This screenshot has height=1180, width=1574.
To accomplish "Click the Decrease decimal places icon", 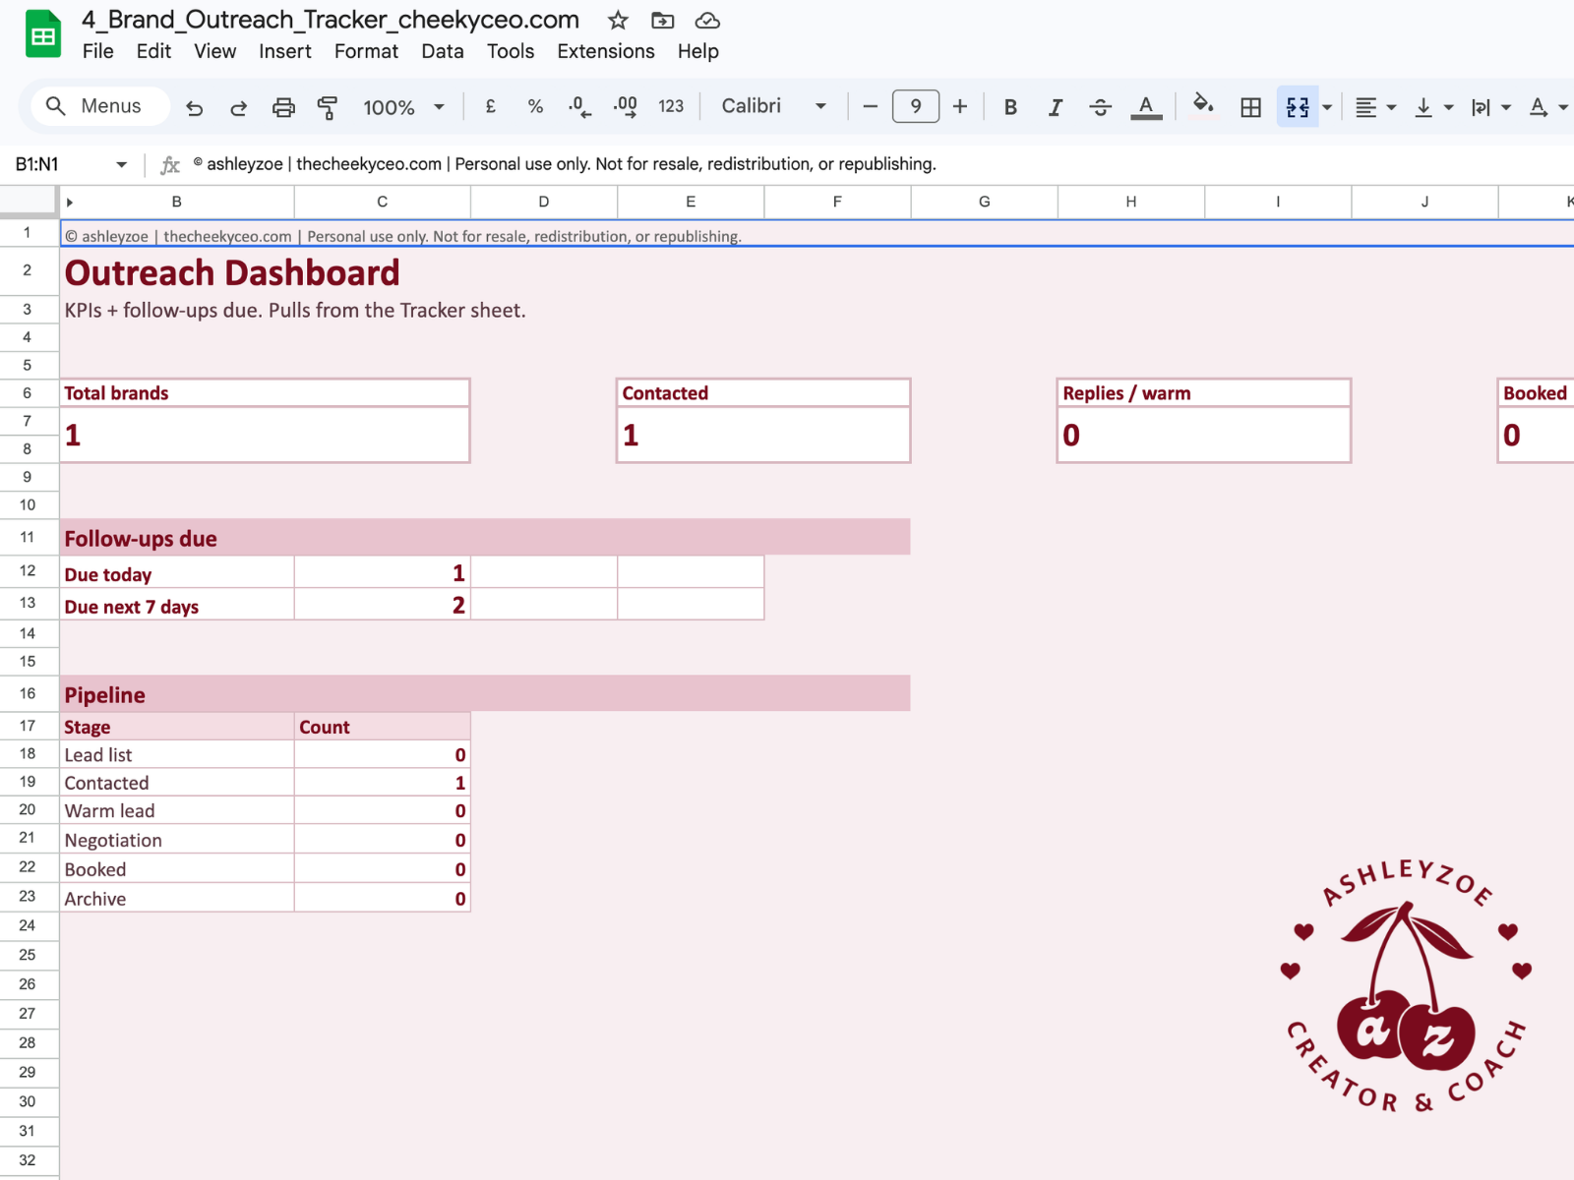I will [578, 107].
